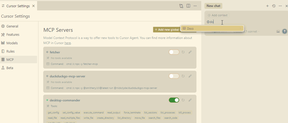Click the bar chart icon next to Models
This screenshot has width=288, height=123.
3,43
